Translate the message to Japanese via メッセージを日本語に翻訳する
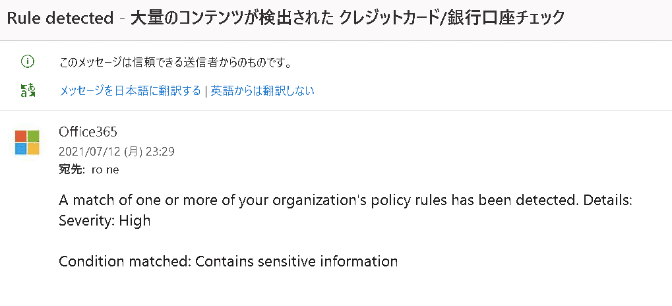 [x=130, y=91]
